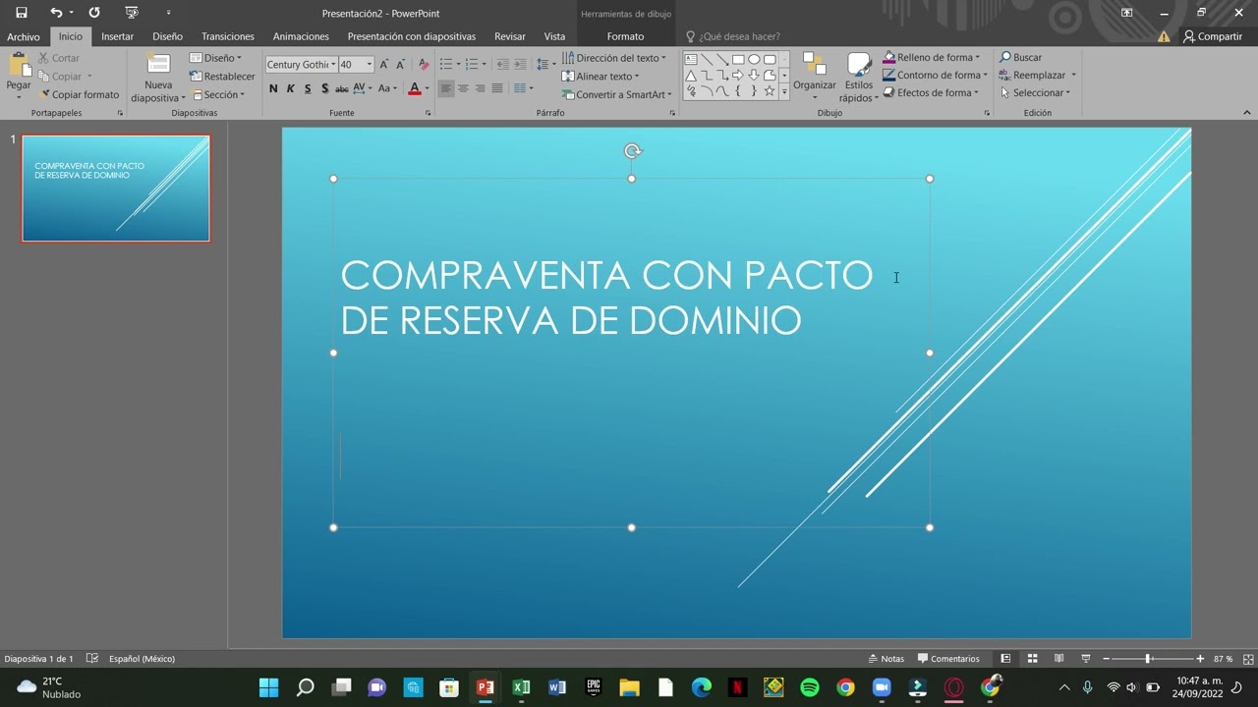Click Restablecer slide button
This screenshot has width=1258, height=707.
222,77
